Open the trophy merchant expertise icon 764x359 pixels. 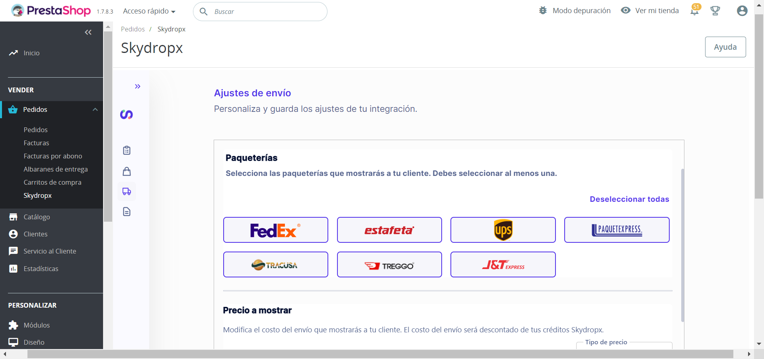(x=715, y=11)
